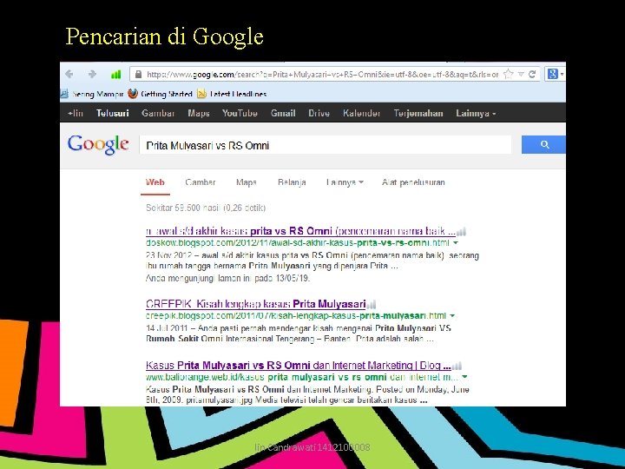The width and height of the screenshot is (625, 469).
Task: Select Telusuri in Google bar
Action: pos(113,113)
